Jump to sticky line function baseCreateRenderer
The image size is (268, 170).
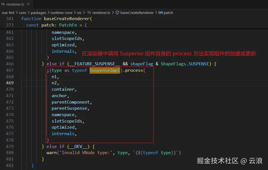57,19
